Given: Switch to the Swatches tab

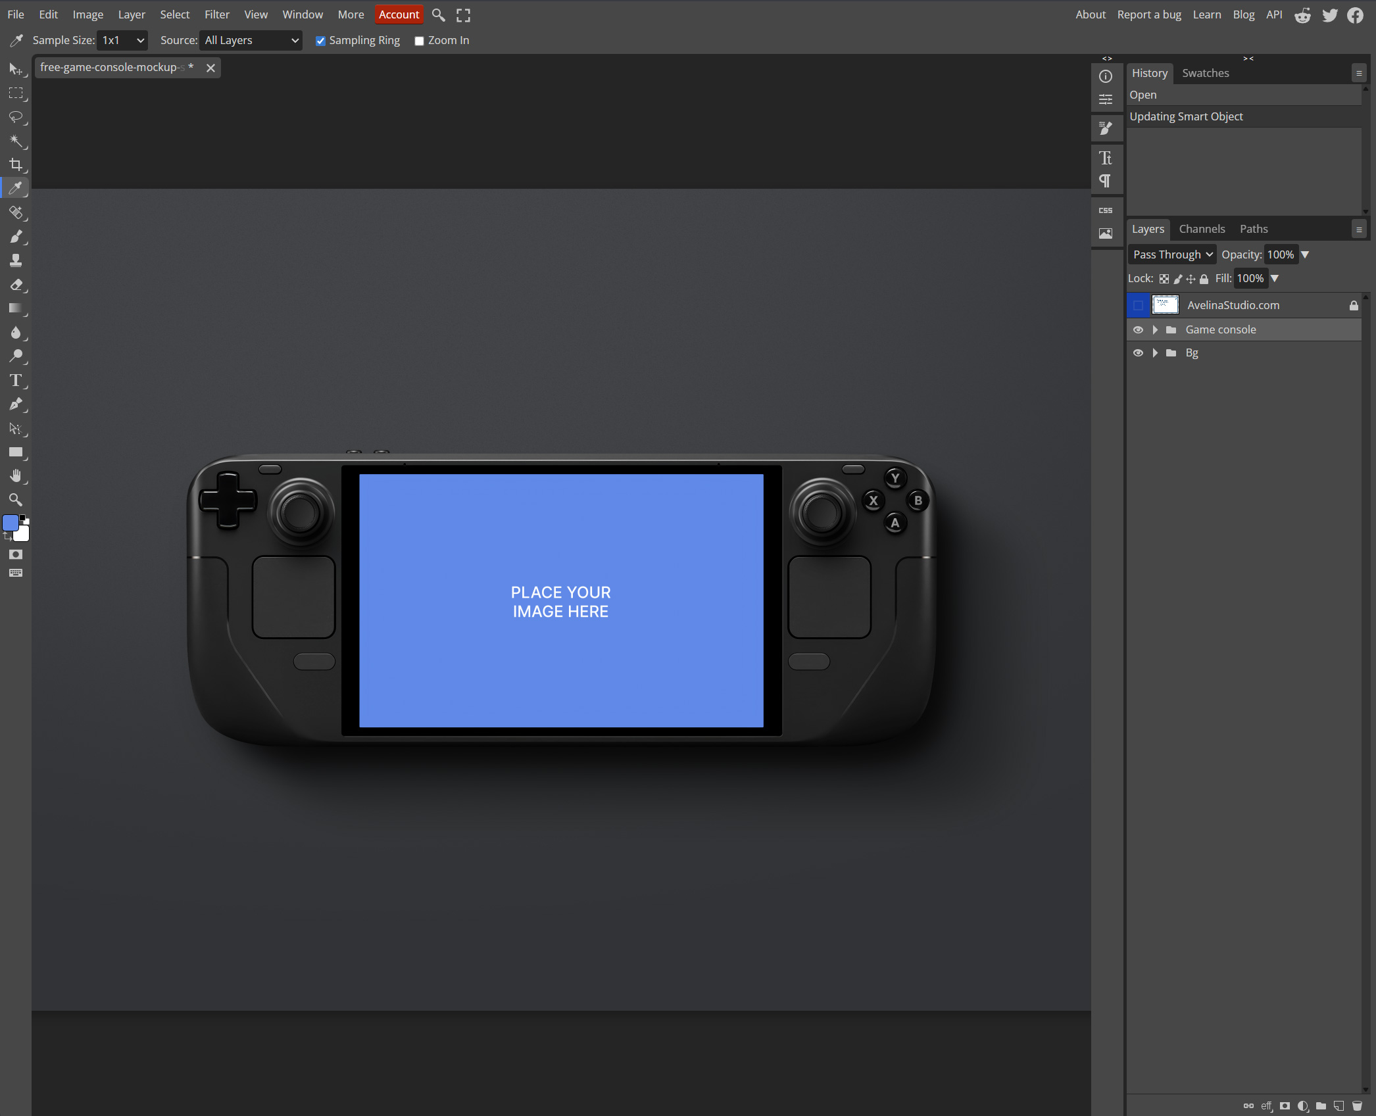Looking at the screenshot, I should (x=1205, y=73).
